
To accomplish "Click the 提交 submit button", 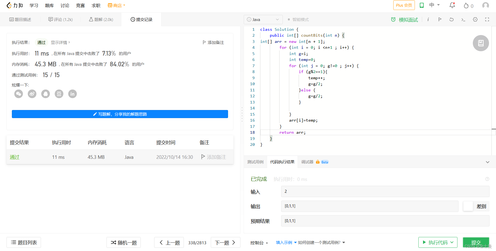I will coord(476,242).
